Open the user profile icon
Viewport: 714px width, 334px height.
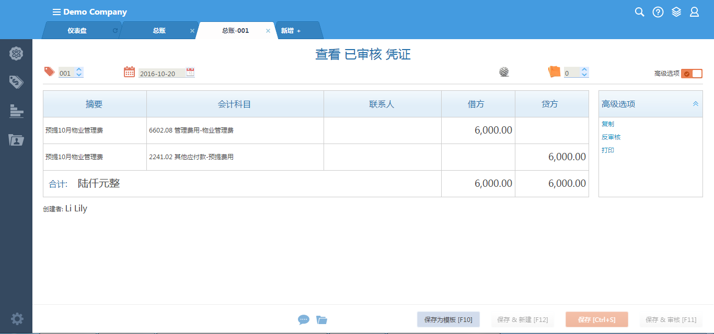(694, 12)
